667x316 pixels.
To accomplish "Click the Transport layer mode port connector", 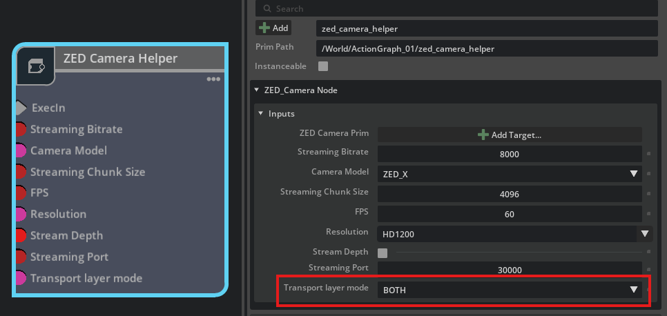I will point(21,278).
